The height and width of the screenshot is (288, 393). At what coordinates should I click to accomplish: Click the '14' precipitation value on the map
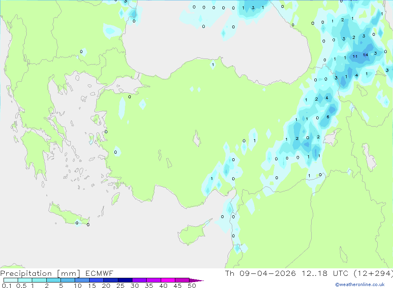click(x=365, y=55)
